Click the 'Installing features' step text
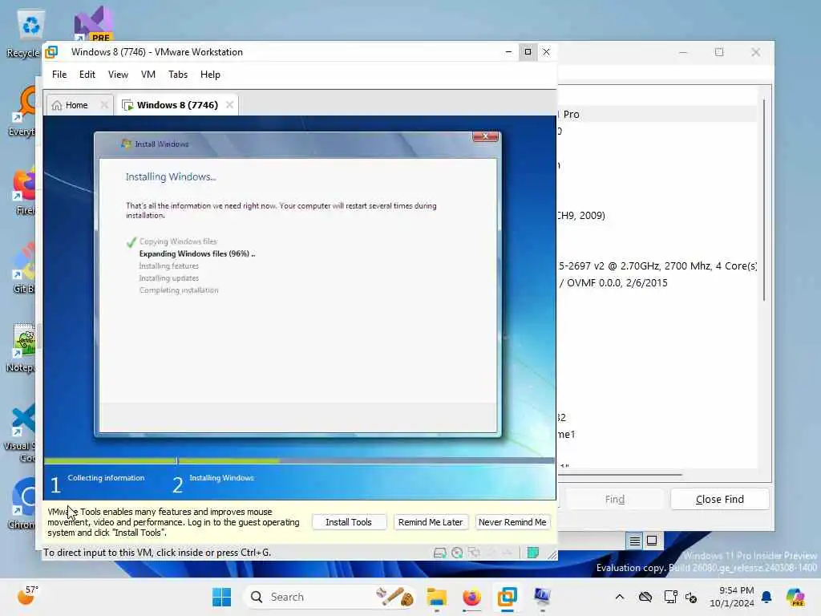 coord(168,266)
